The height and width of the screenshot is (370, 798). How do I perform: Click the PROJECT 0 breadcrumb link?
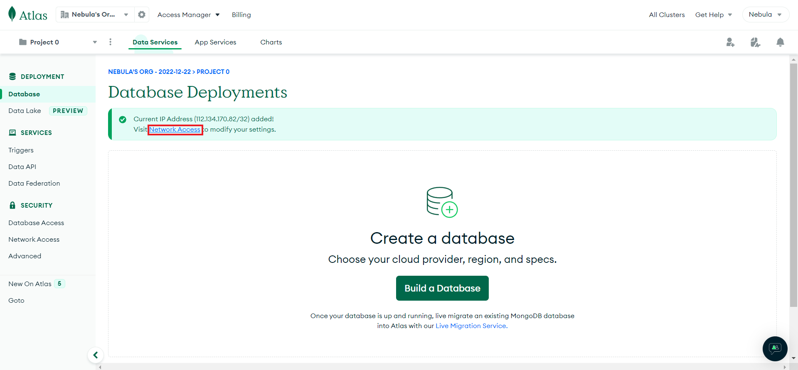click(x=213, y=72)
